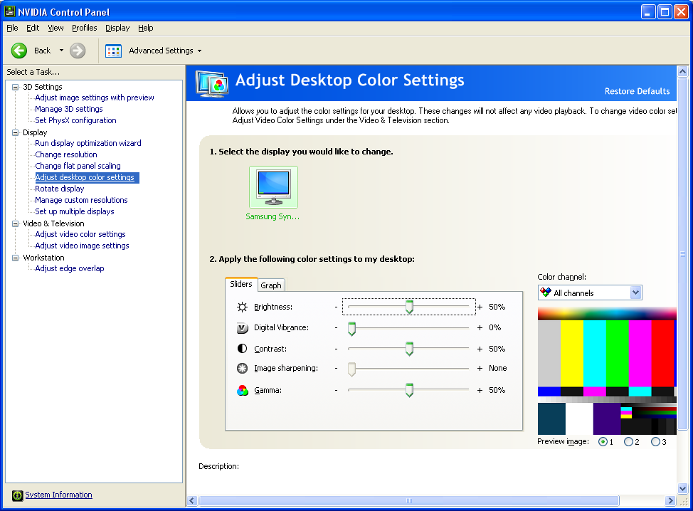
Task: Open System Information
Action: [x=58, y=495]
